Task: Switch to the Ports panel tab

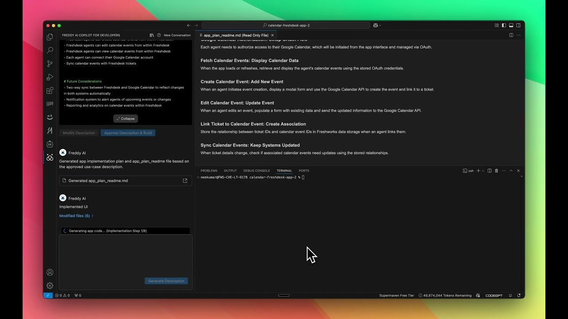Action: pyautogui.click(x=304, y=171)
